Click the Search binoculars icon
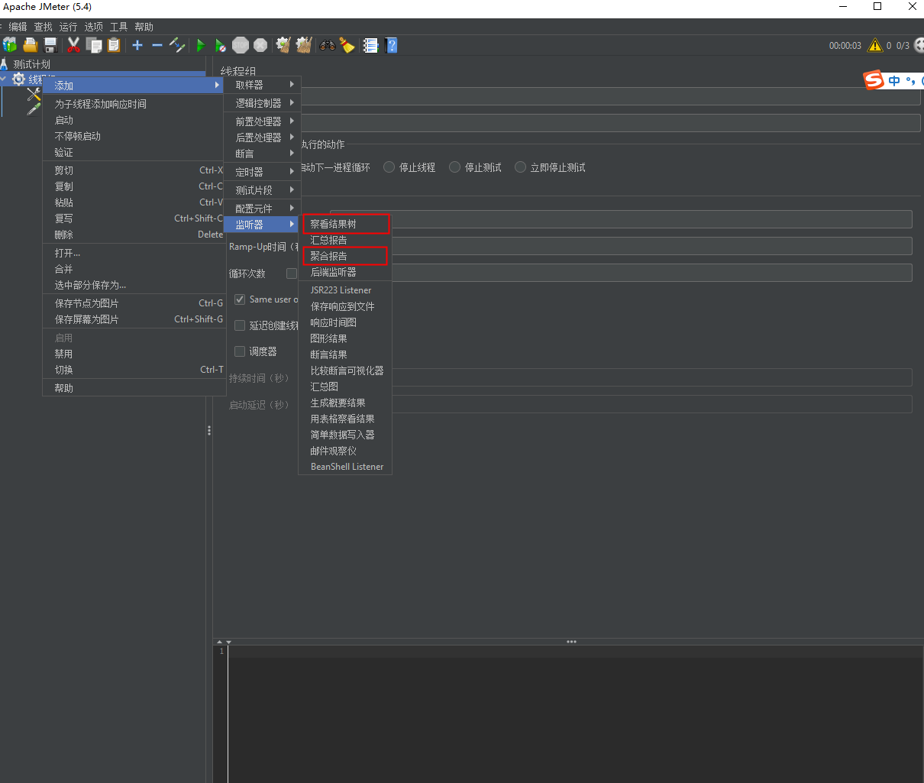 click(328, 45)
